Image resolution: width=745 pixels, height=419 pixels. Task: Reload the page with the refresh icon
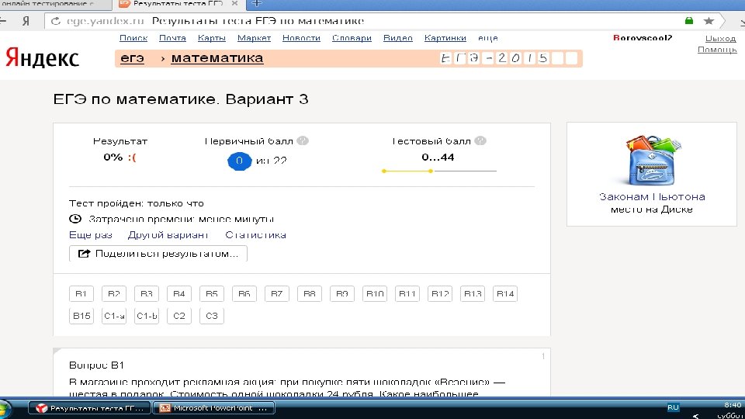click(x=56, y=21)
